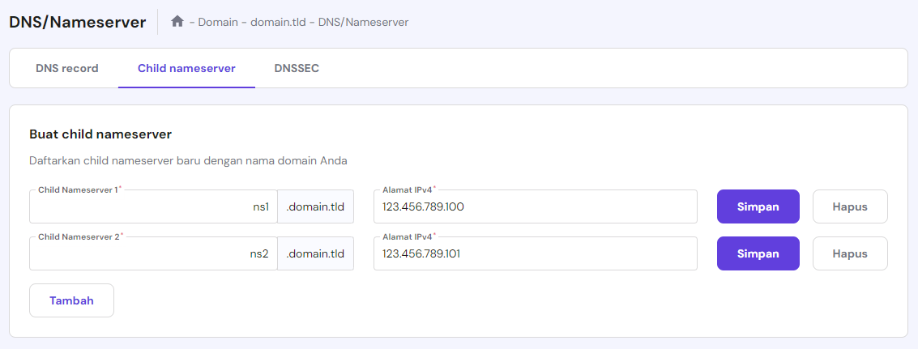
Task: Click the Buat child nameserver heading
Action: point(100,134)
